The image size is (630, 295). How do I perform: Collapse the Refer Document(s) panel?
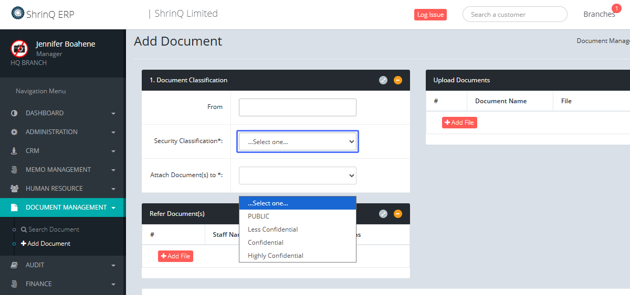398,214
